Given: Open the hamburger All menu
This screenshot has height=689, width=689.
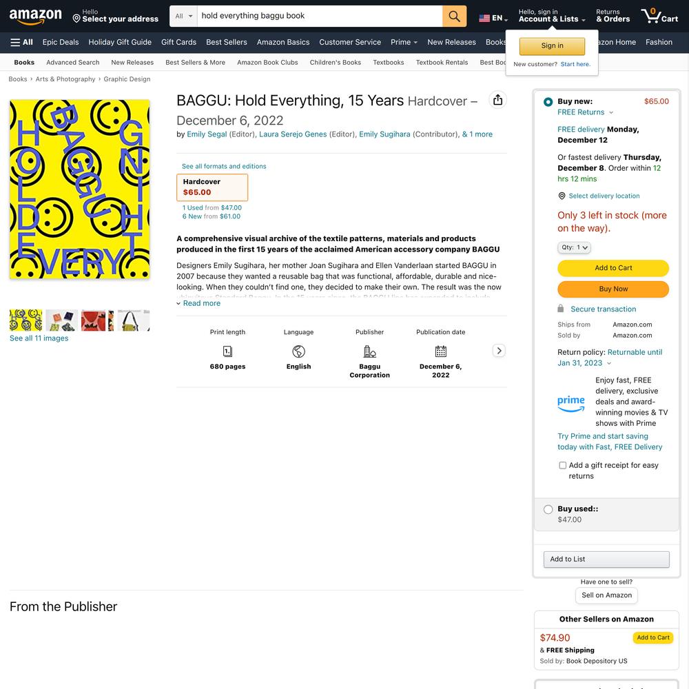Looking at the screenshot, I should [21, 42].
